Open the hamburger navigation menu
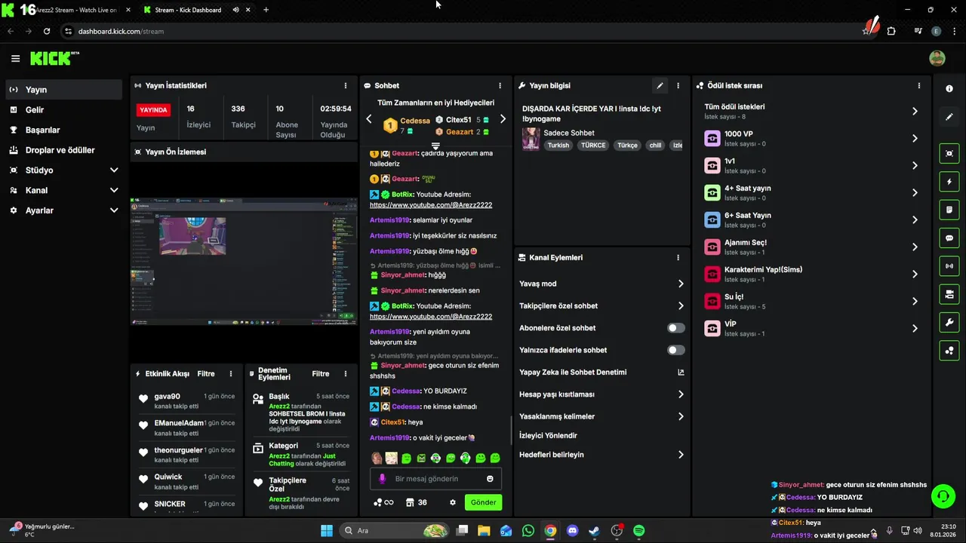966x543 pixels. pyautogui.click(x=15, y=58)
